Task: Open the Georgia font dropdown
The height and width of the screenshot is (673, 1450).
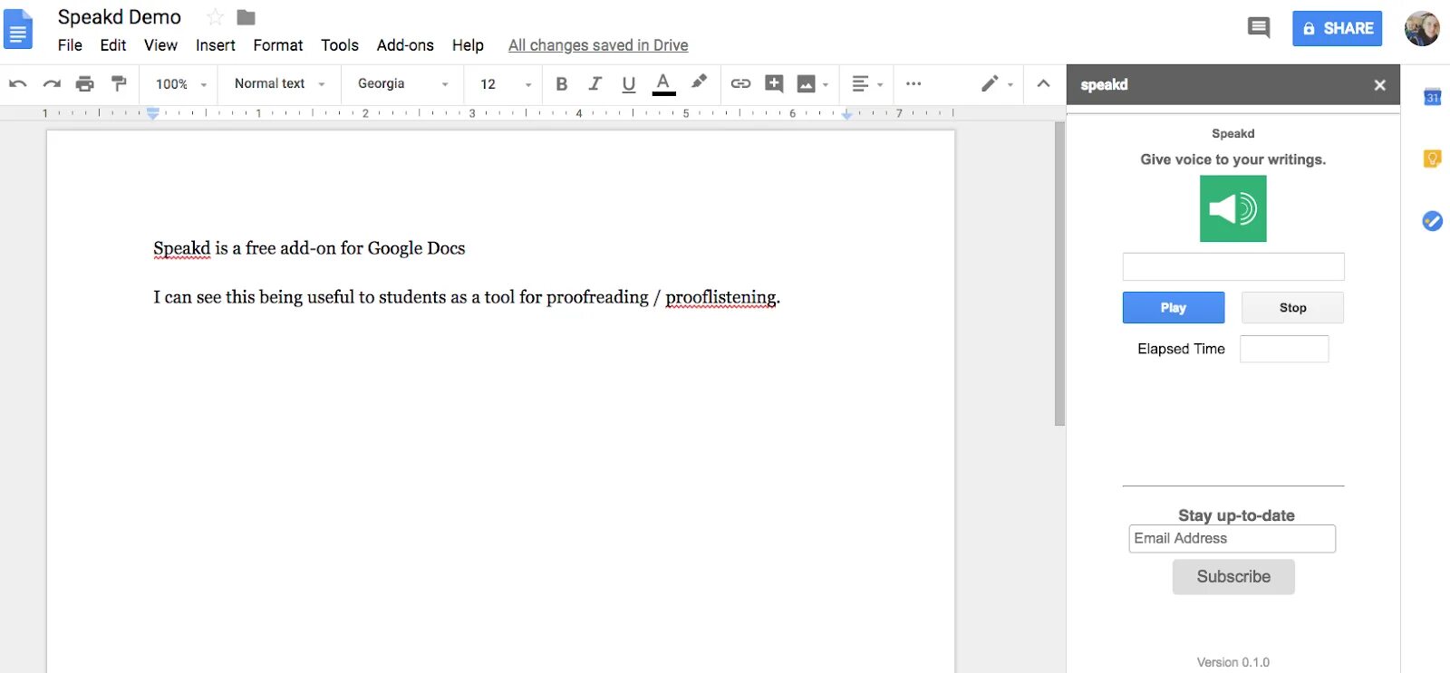Action: coord(403,84)
